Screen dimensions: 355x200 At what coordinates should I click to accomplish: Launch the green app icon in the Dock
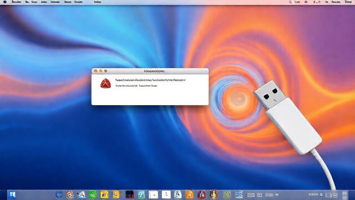(x=92, y=194)
